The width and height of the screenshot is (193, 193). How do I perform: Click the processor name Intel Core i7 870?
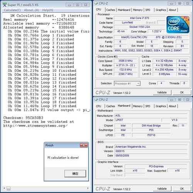tap(139, 18)
